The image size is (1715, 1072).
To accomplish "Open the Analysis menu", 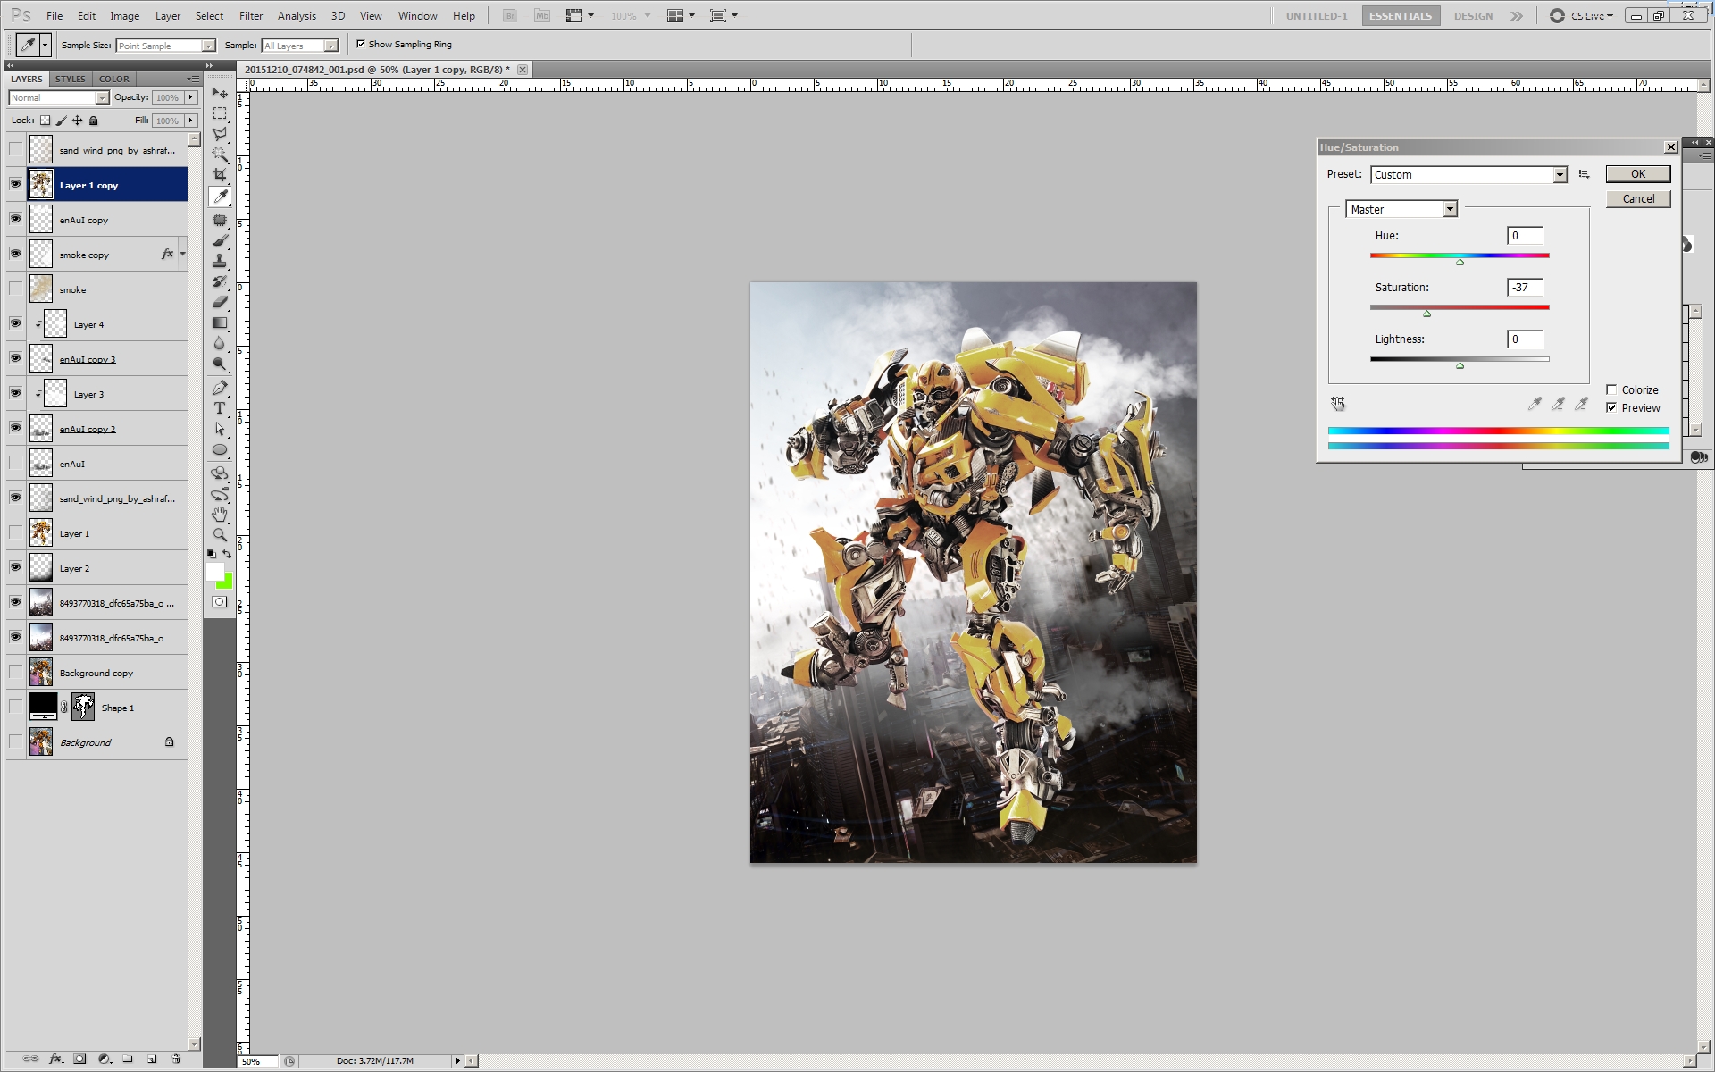I will (x=297, y=16).
